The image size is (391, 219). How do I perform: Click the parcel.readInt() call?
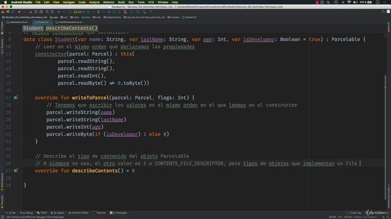click(x=81, y=75)
